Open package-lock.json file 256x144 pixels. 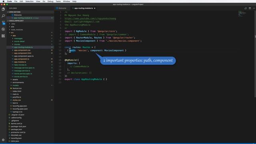18,127
